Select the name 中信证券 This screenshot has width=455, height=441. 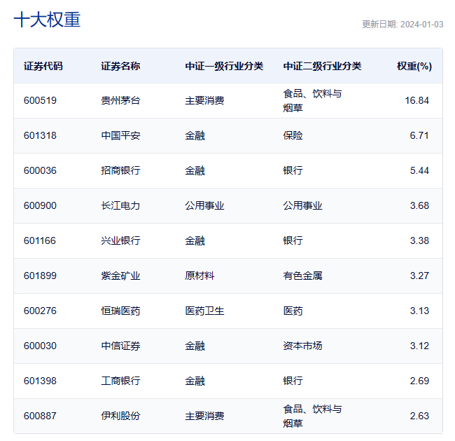pos(120,346)
